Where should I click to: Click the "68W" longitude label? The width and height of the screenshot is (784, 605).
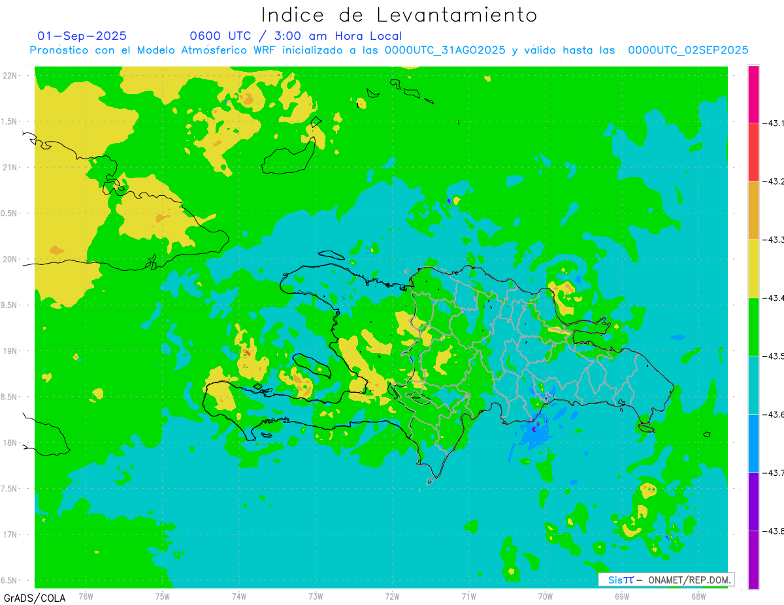[x=698, y=596]
